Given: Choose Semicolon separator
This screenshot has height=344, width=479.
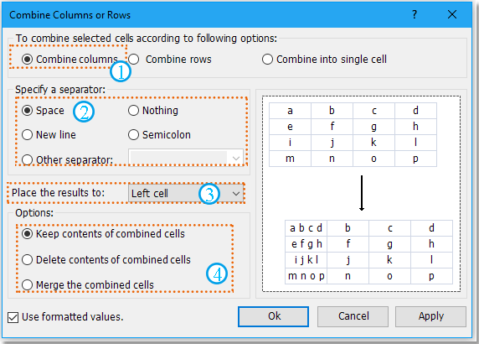Looking at the screenshot, I should click(x=133, y=134).
